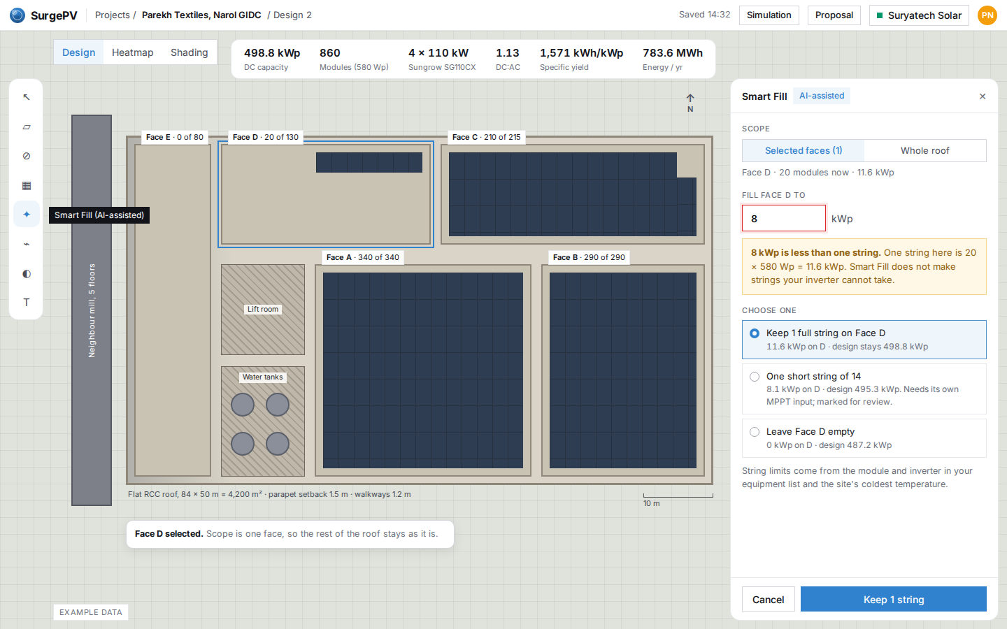1007x629 pixels.
Task: Select 'Keep 1 full string on Face D' option
Action: click(x=864, y=340)
